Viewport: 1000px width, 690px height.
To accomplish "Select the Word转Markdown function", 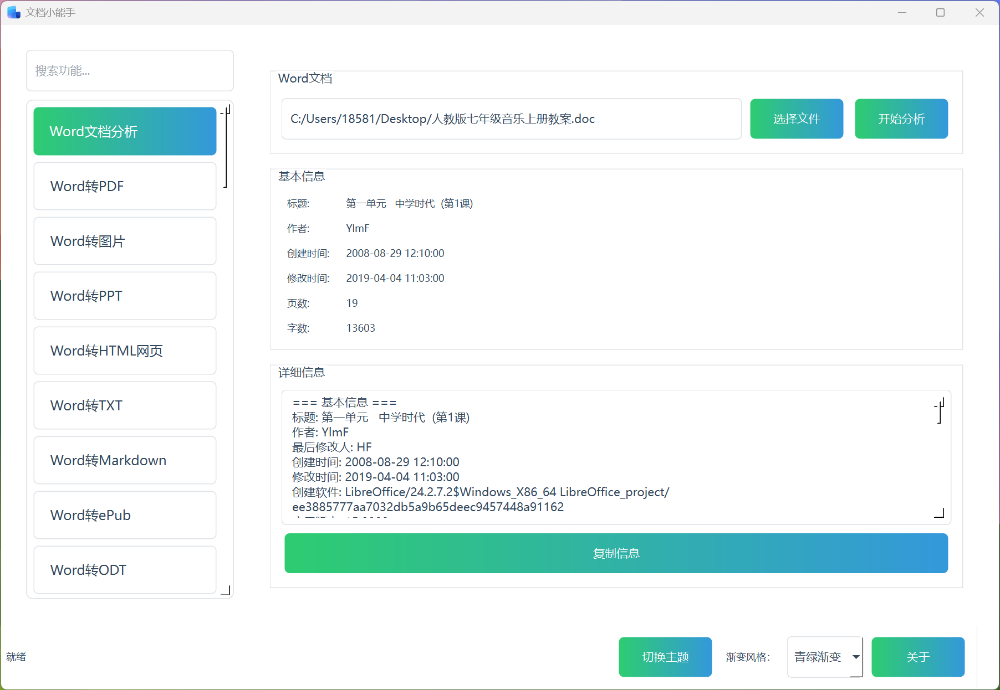I will [124, 460].
